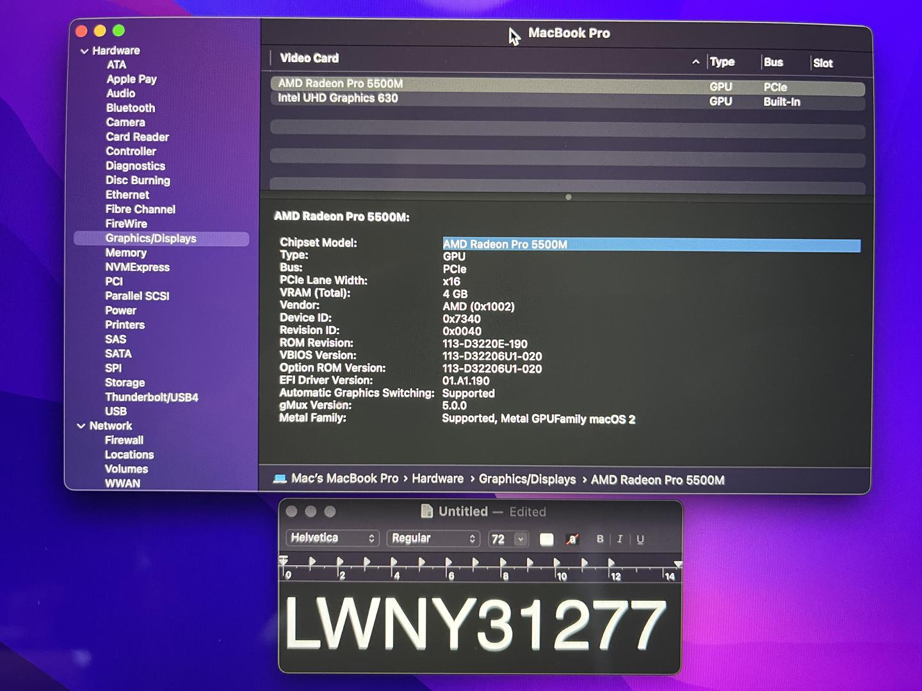Select WWAN under Network
Screen dimensions: 922x691
[x=122, y=484]
